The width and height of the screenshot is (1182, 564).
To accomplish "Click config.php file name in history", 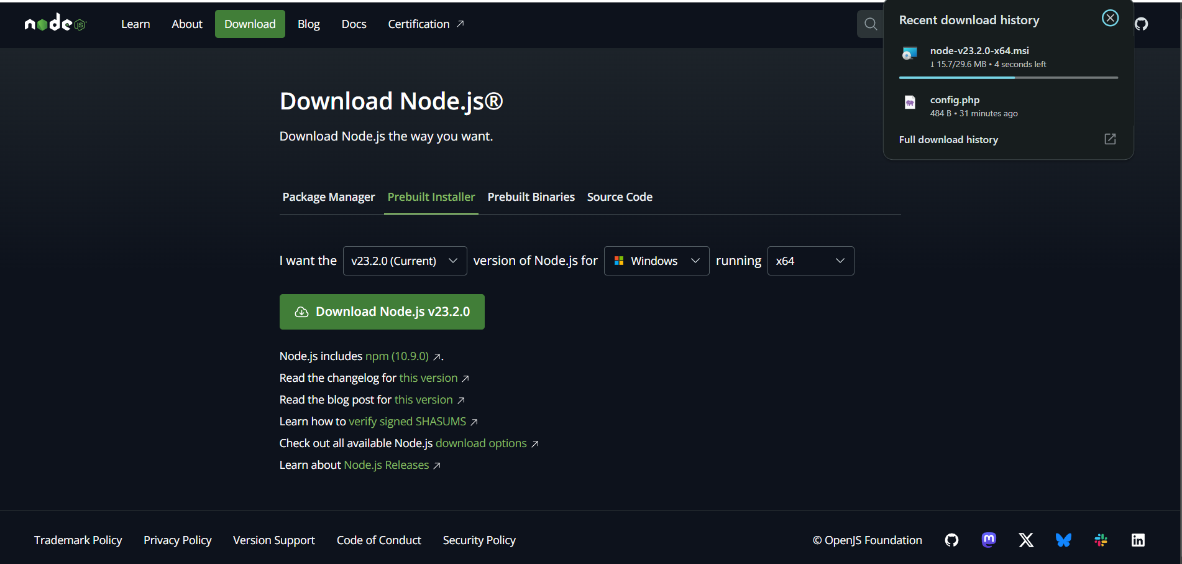I will tap(955, 100).
